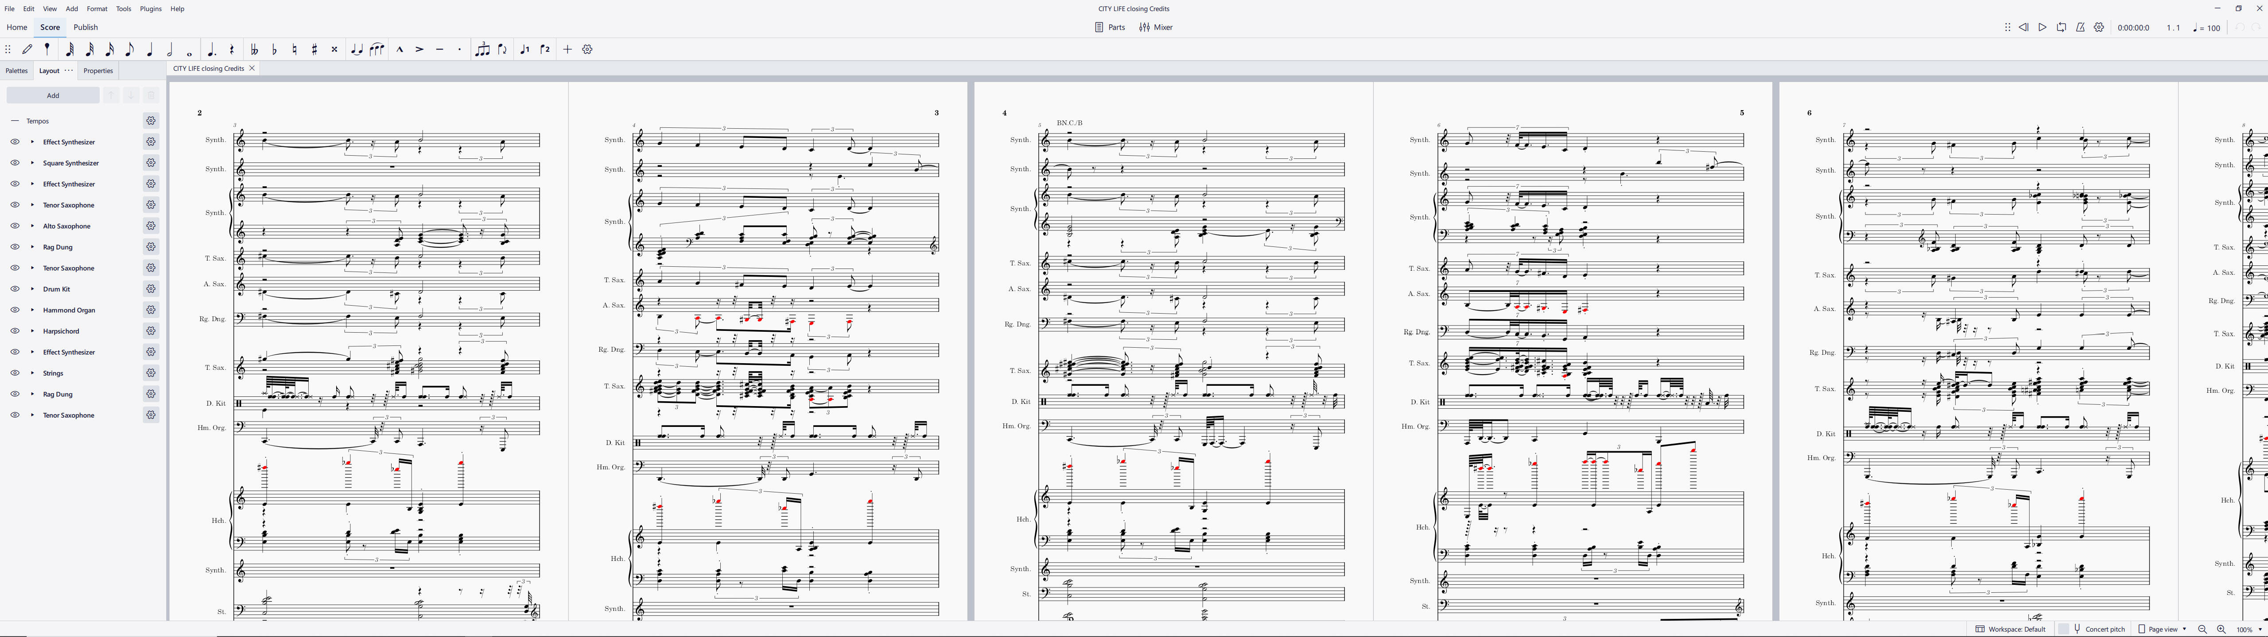Open the Plugins menu
Screen dimensions: 2268x637
(x=151, y=9)
